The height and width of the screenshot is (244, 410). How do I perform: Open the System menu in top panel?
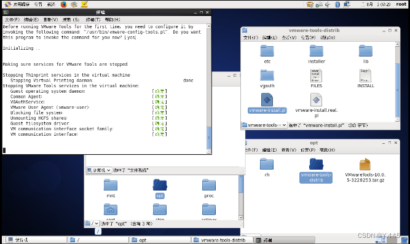pyautogui.click(x=51, y=4)
